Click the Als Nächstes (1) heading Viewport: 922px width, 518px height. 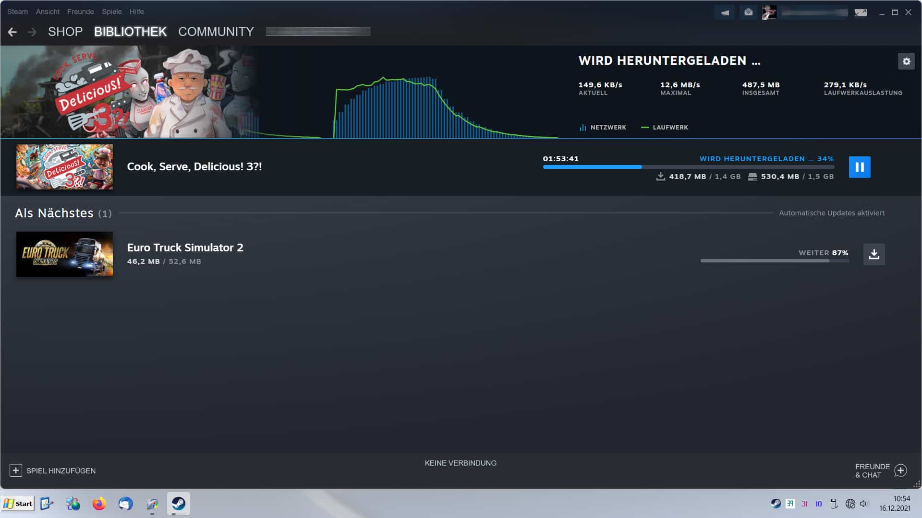point(63,213)
